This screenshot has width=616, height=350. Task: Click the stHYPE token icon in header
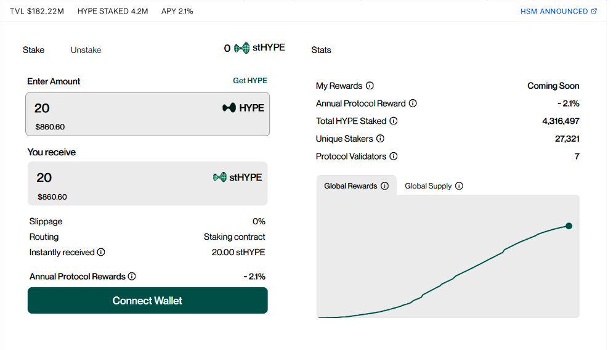click(241, 48)
